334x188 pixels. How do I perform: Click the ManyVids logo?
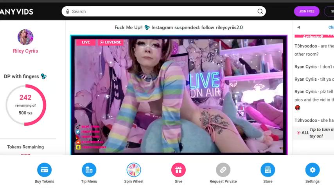click(x=16, y=12)
